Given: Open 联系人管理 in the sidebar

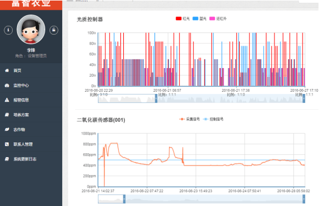Looking at the screenshot, I should (31, 144).
